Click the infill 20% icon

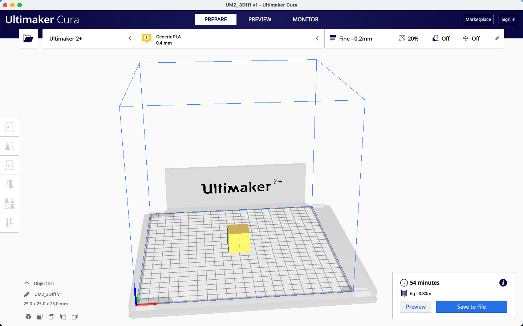(x=402, y=38)
